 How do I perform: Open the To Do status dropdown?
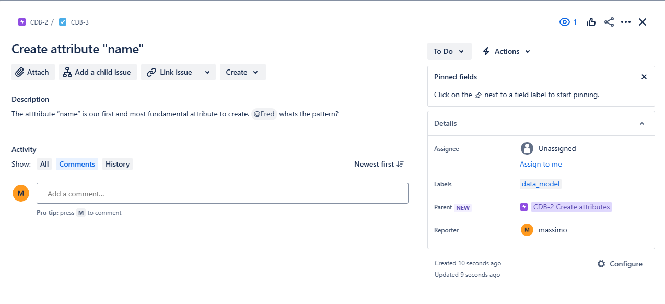pyautogui.click(x=449, y=51)
